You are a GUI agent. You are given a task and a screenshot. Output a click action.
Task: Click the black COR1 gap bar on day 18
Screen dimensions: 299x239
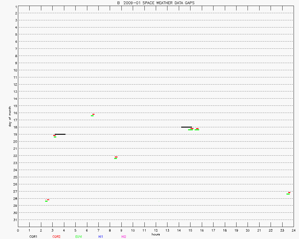point(186,127)
